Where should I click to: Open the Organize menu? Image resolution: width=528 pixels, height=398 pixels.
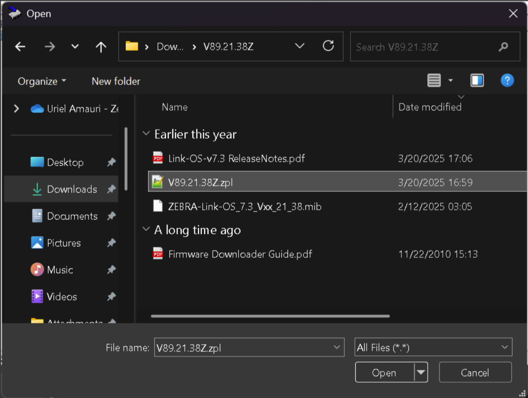pyautogui.click(x=42, y=81)
